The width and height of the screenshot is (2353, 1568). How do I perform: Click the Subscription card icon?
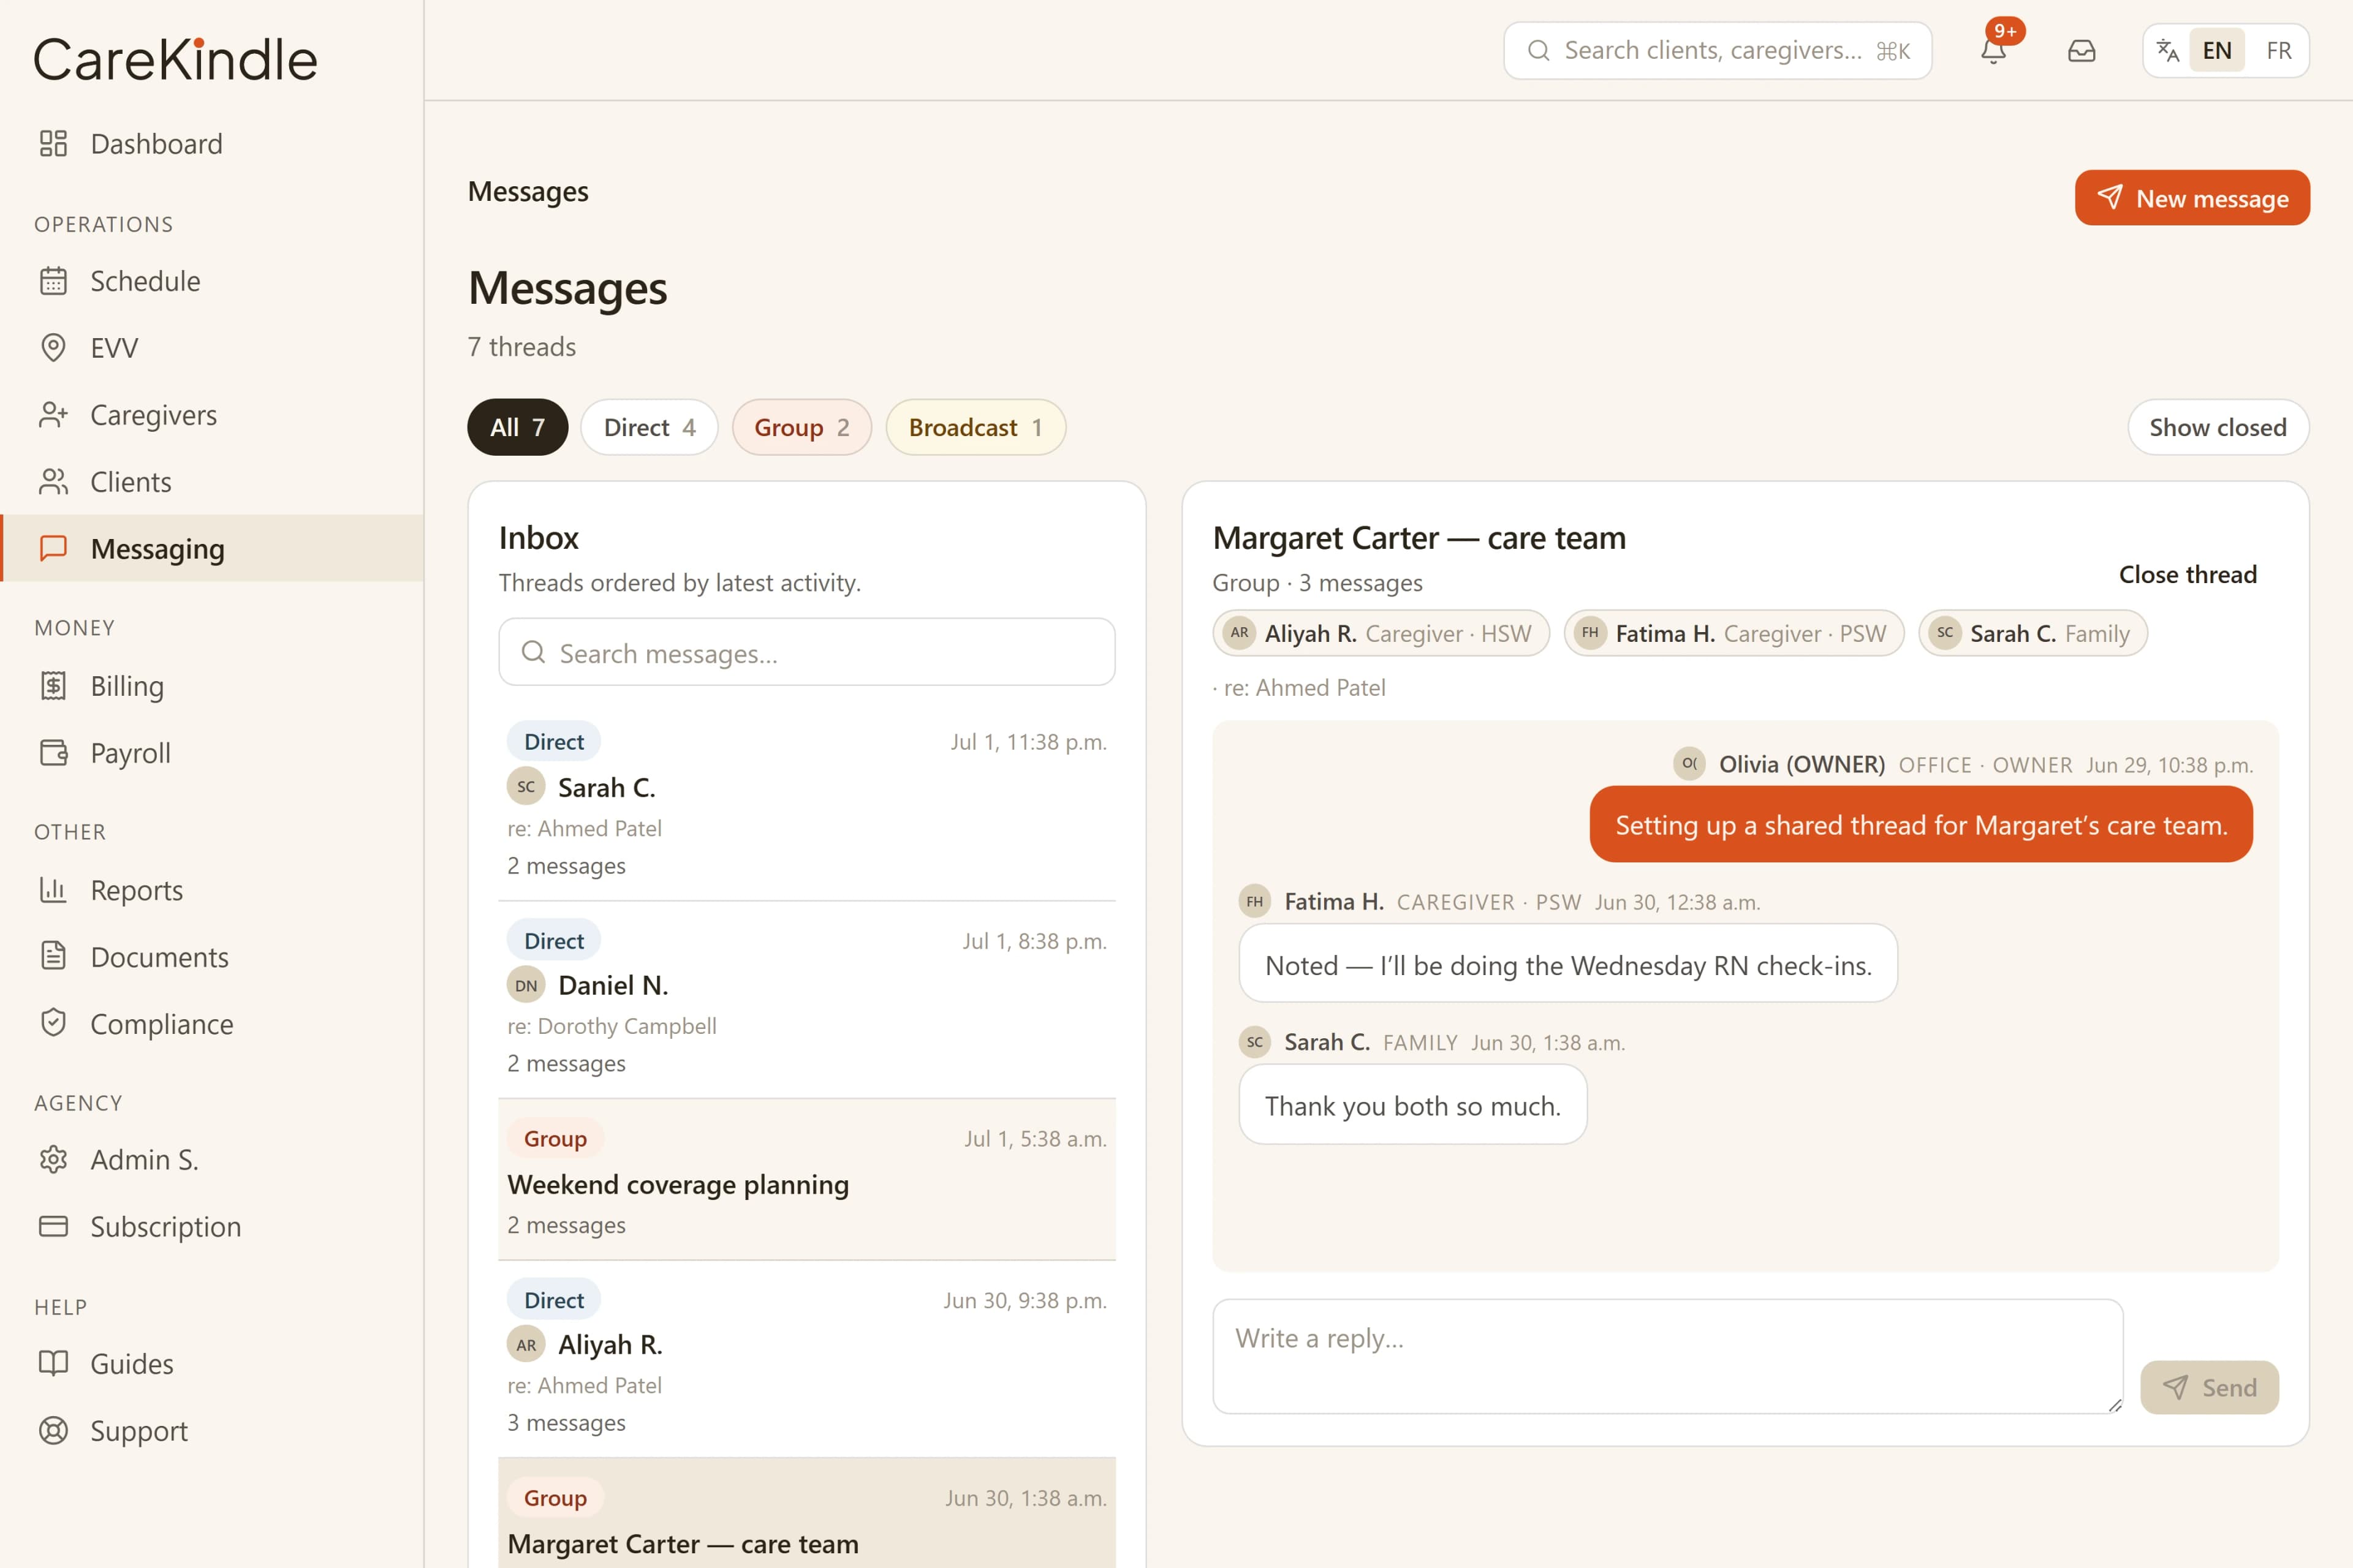point(53,1226)
